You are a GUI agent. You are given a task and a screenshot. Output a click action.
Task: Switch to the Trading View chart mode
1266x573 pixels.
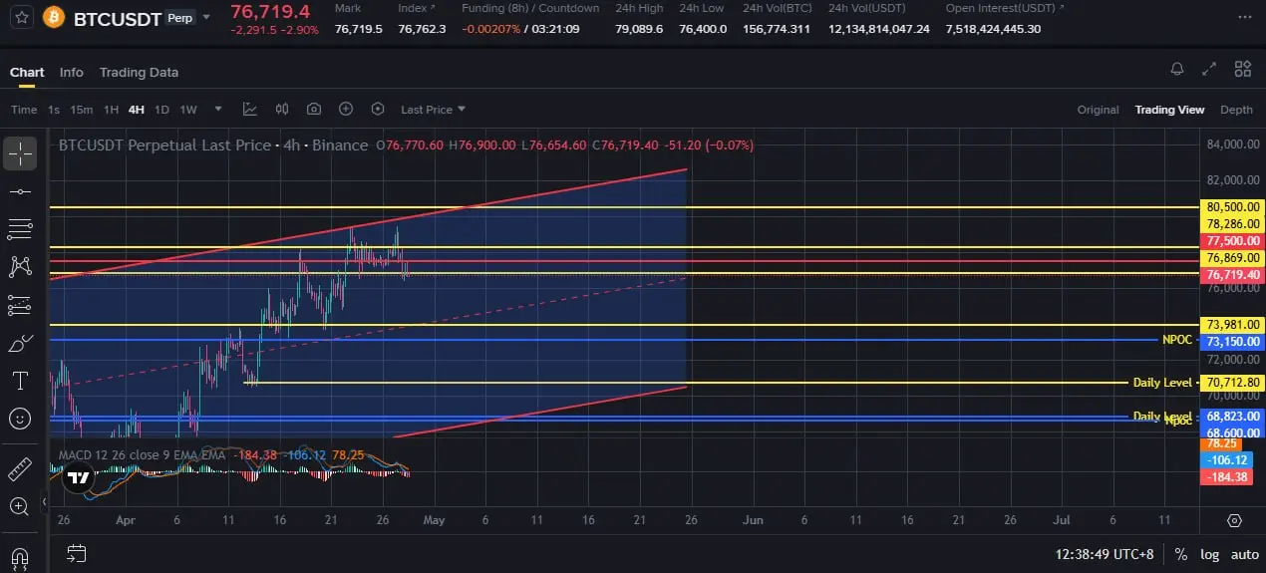1169,110
